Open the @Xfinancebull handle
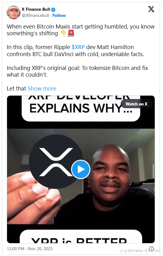Image resolution: width=163 pixels, height=256 pixels. (36, 16)
